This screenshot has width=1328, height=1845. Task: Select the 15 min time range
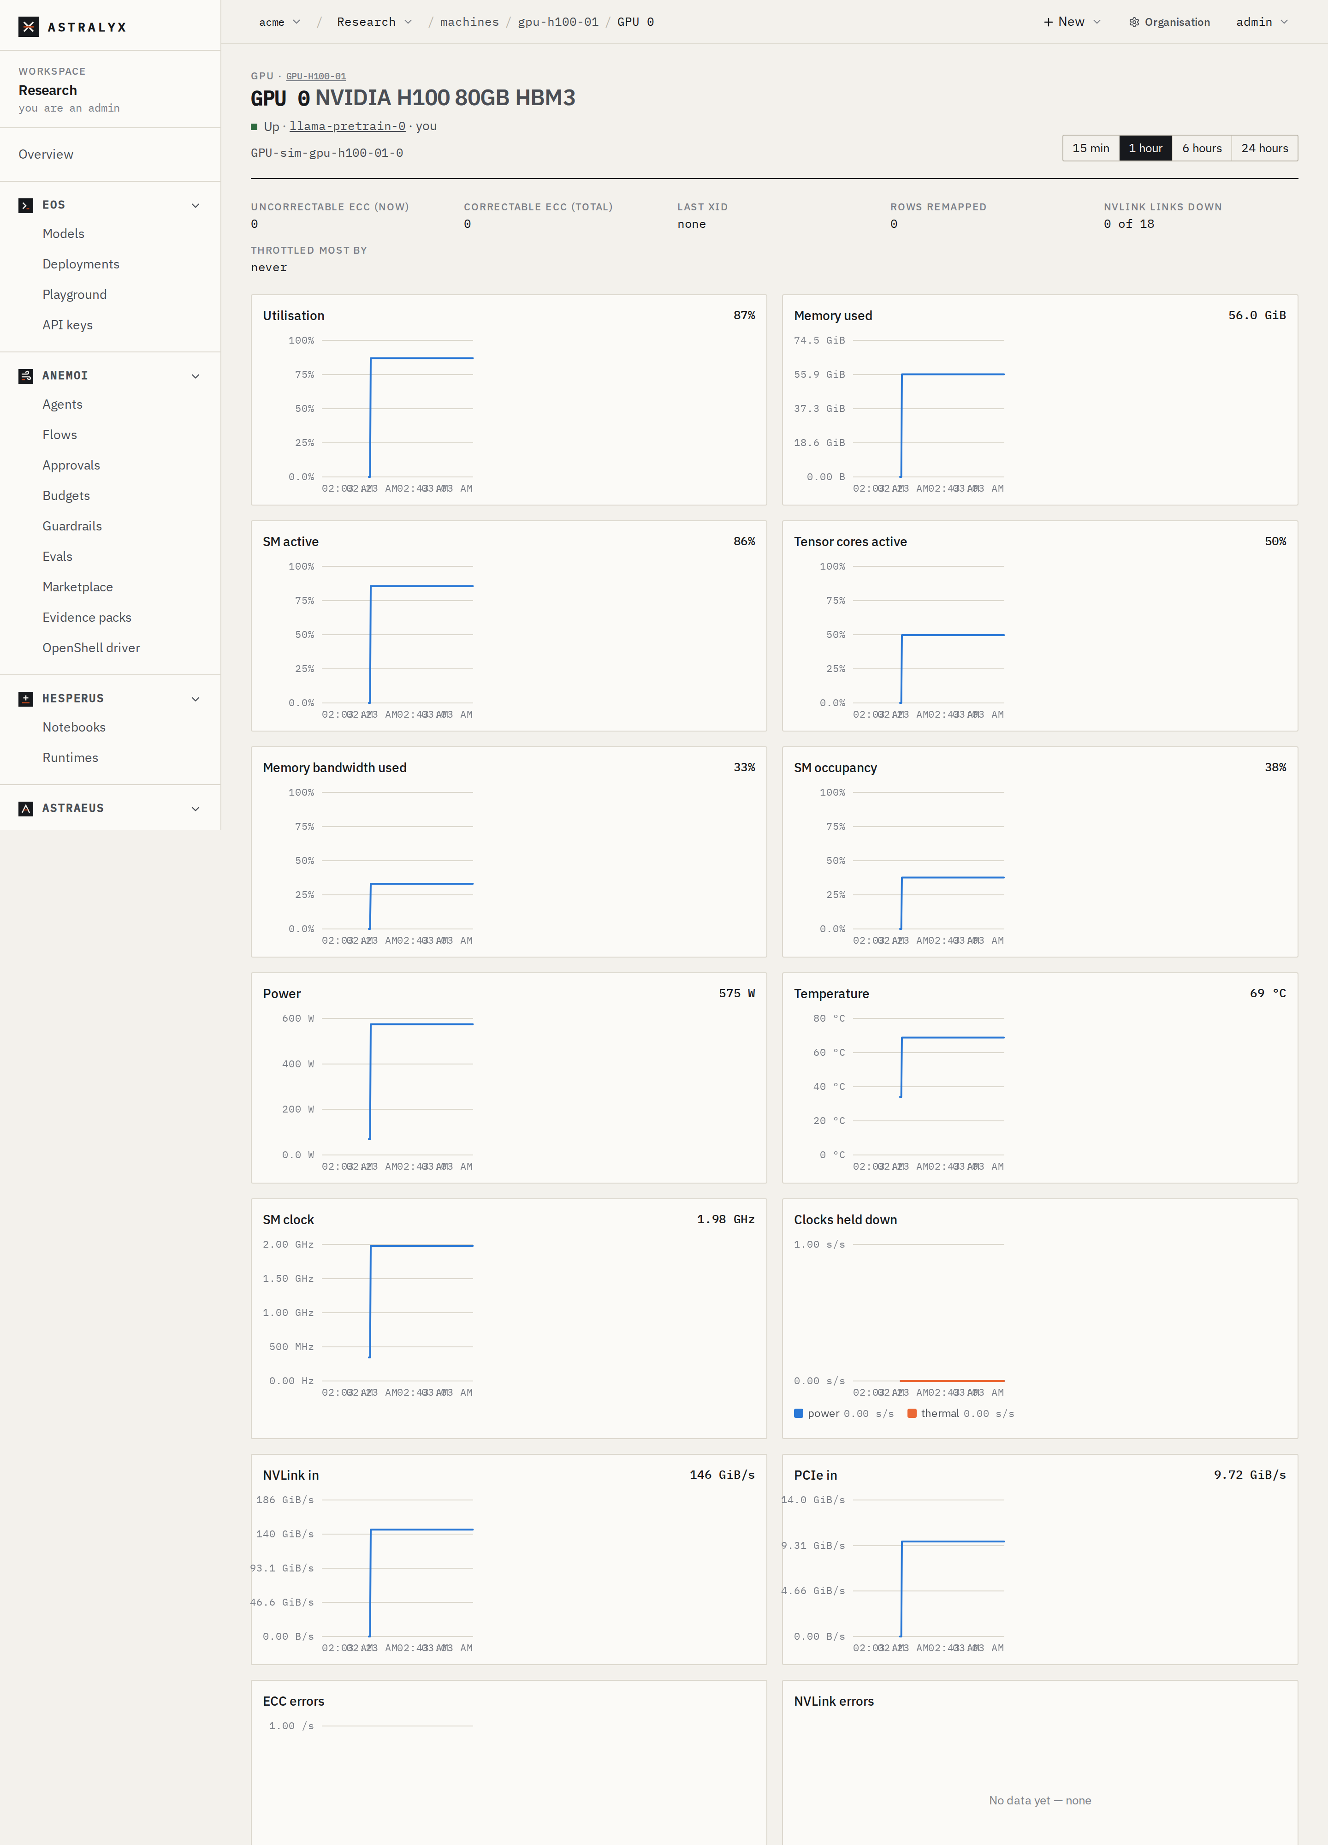click(x=1091, y=148)
